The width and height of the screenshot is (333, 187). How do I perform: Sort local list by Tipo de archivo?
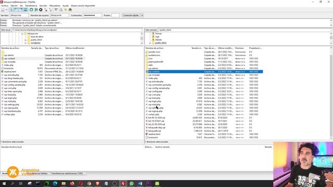tap(52, 48)
